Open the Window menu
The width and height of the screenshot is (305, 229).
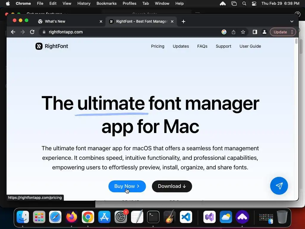click(x=162, y=4)
